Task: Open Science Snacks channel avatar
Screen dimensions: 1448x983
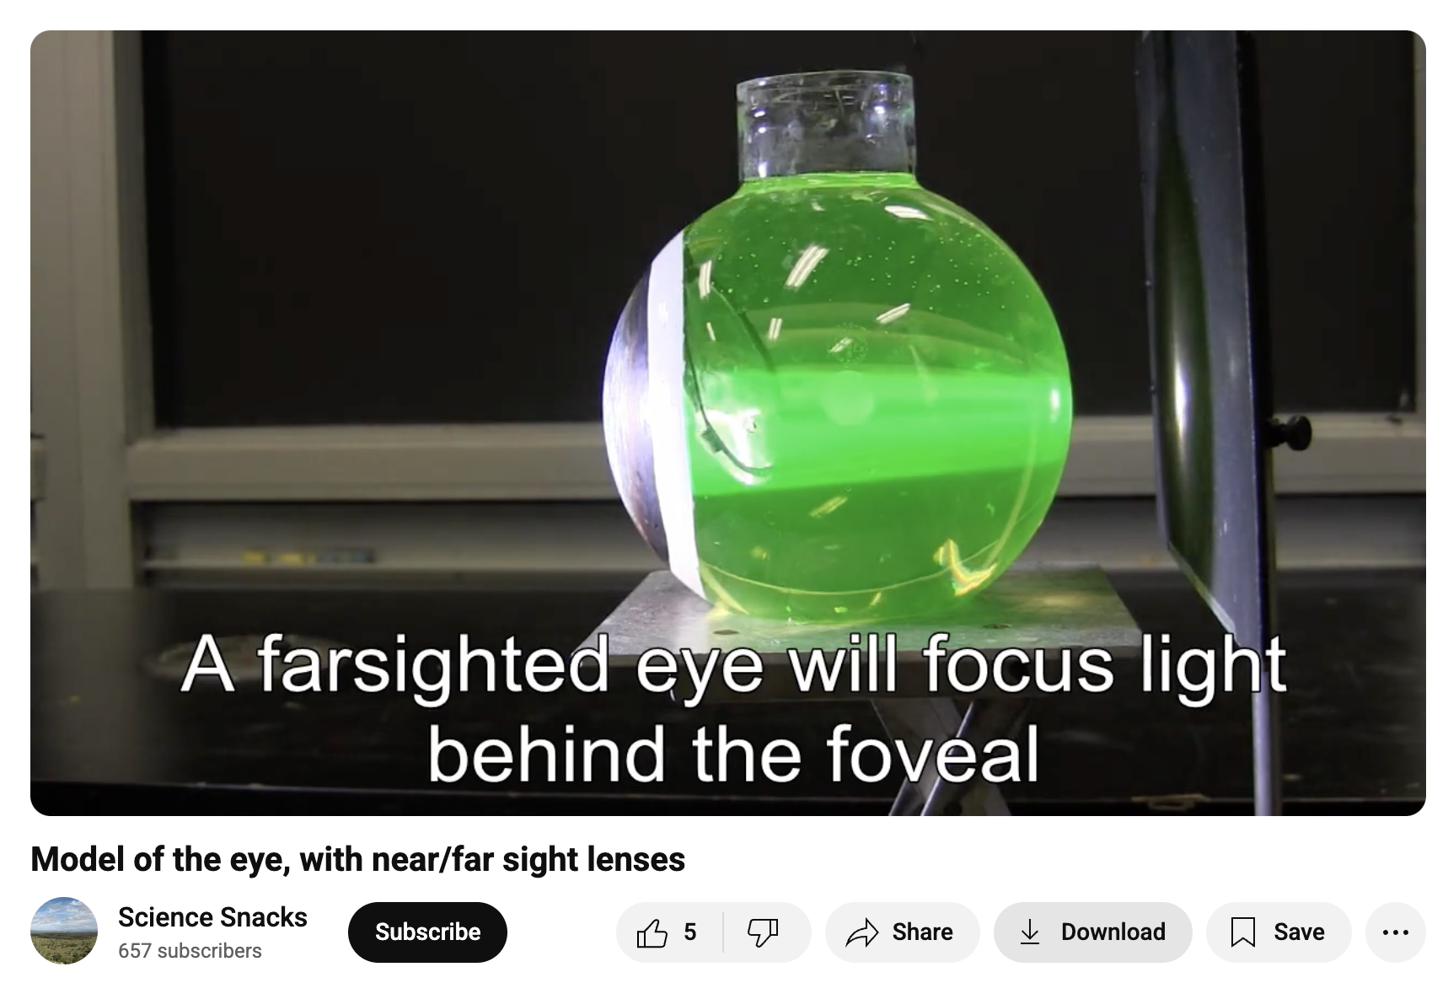Action: coord(64,931)
